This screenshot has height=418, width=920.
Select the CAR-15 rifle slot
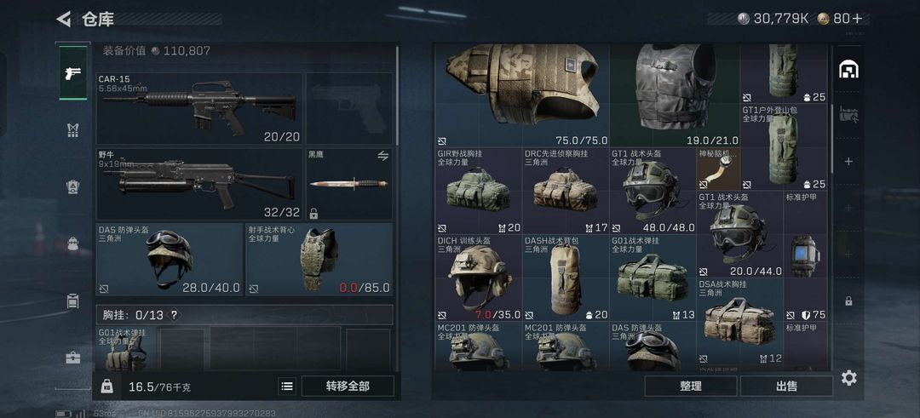tap(198, 108)
